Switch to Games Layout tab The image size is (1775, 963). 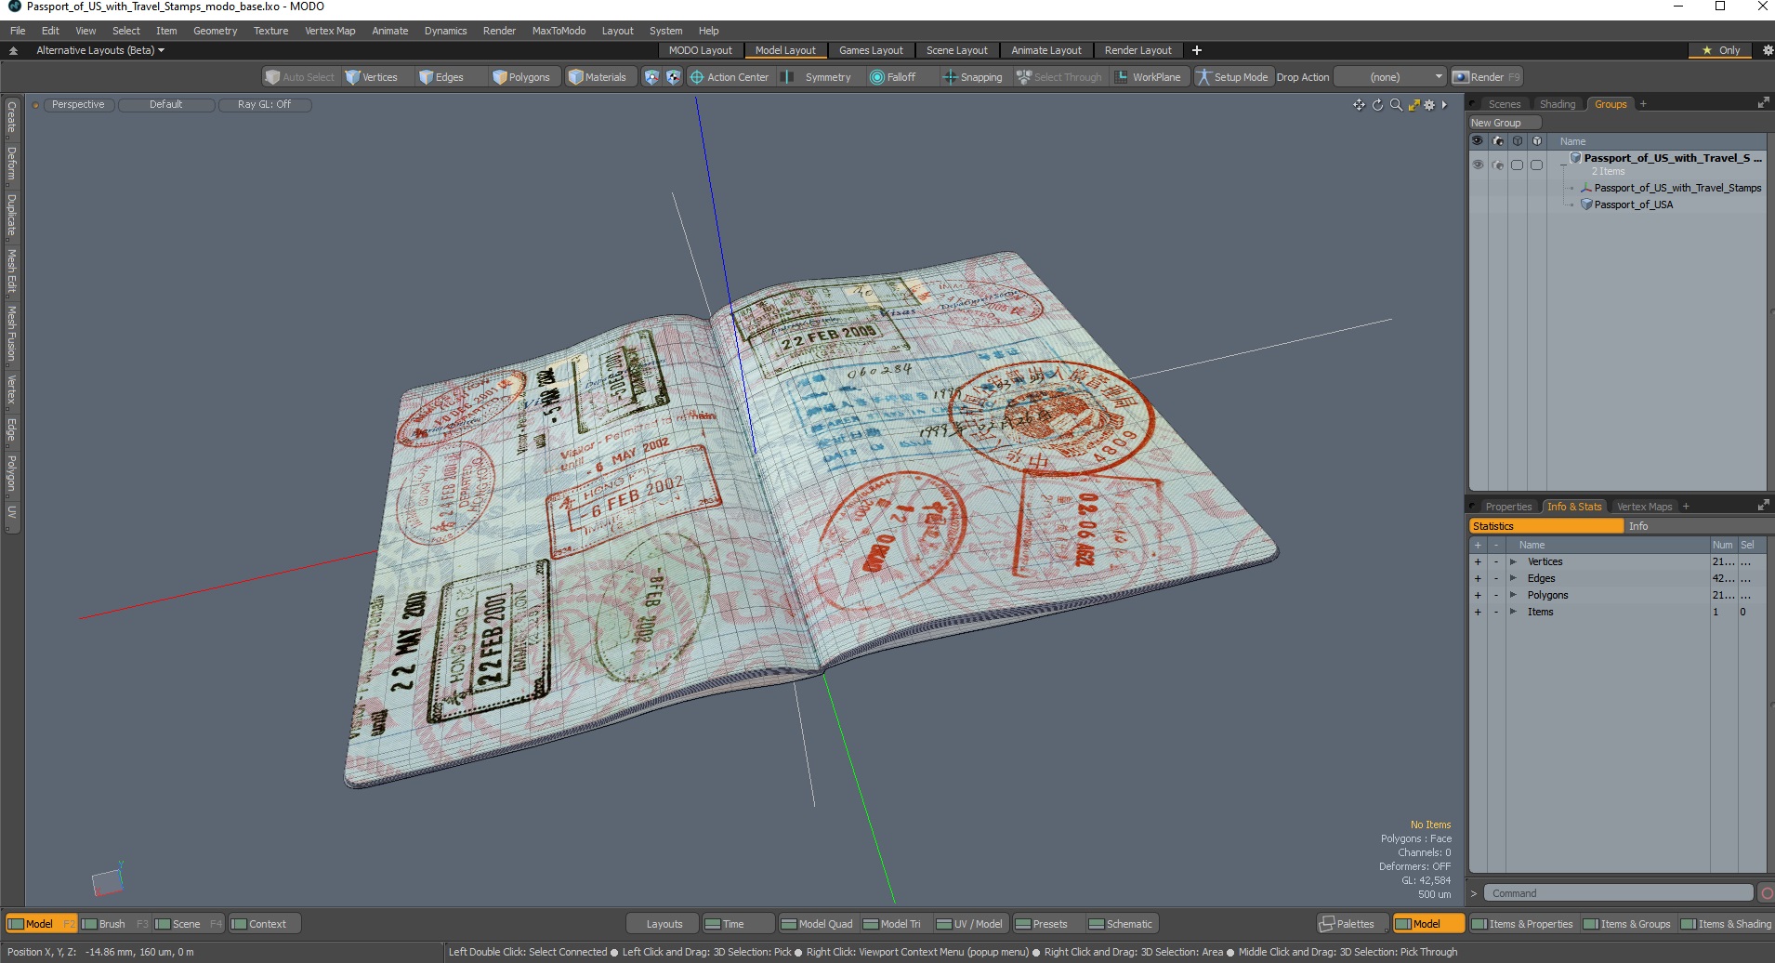pyautogui.click(x=871, y=50)
